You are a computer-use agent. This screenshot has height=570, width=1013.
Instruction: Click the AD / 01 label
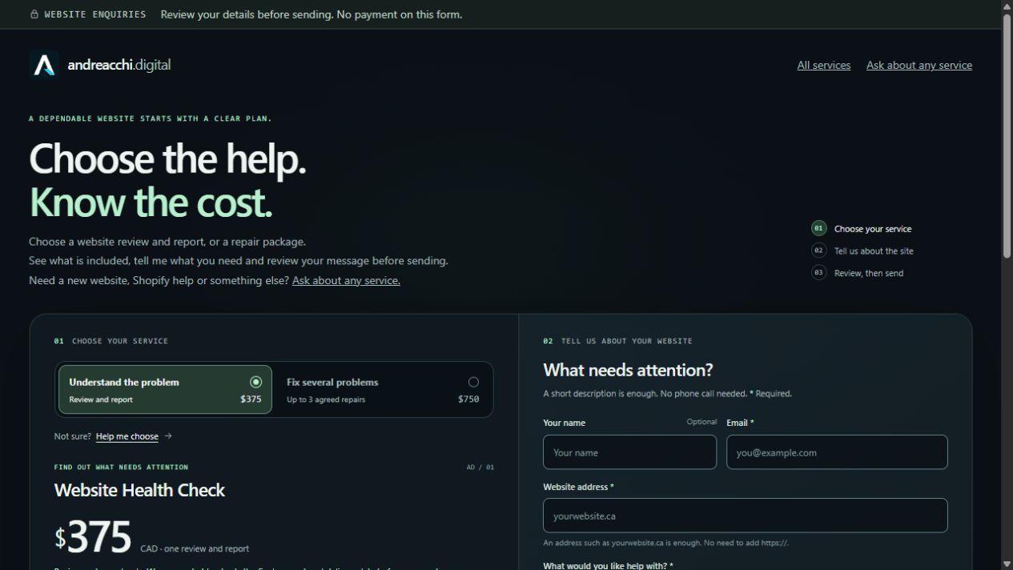tap(480, 468)
